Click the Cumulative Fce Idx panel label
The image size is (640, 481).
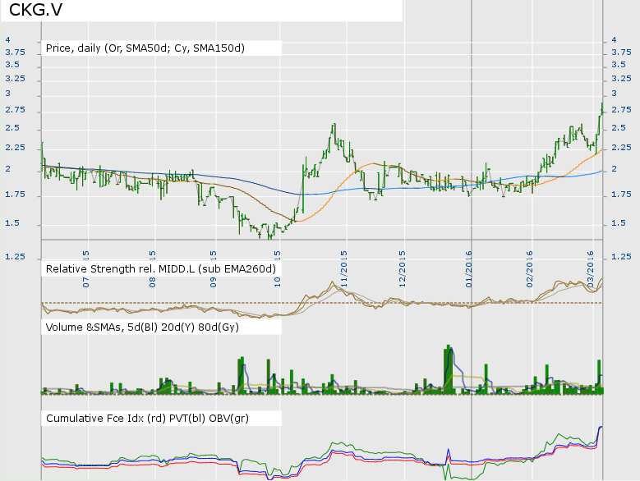coord(147,419)
